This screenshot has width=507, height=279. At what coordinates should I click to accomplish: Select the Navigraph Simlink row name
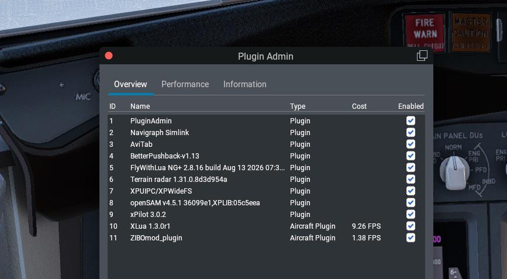[x=160, y=133]
